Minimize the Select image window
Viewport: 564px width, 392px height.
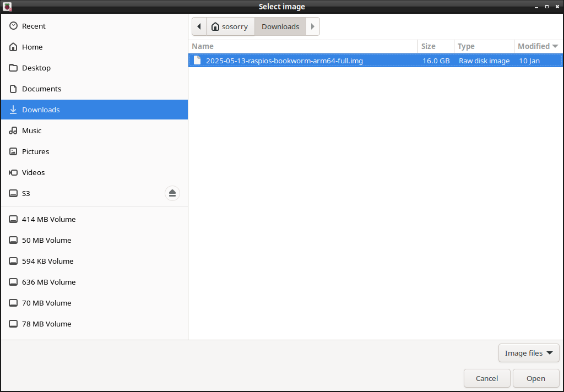point(536,7)
